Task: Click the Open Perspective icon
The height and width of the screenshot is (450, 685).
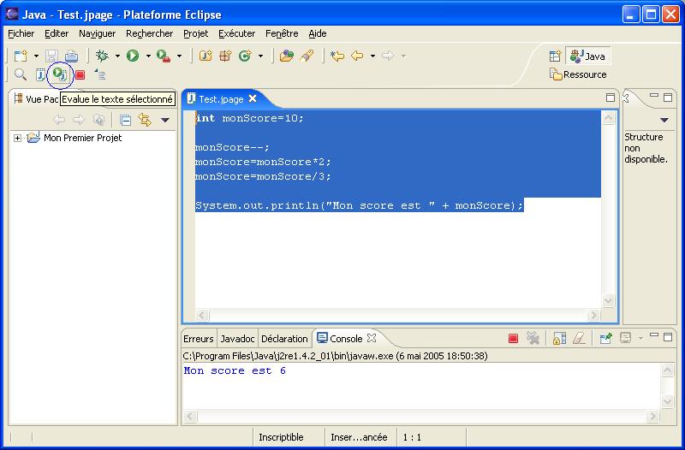Action: (555, 56)
